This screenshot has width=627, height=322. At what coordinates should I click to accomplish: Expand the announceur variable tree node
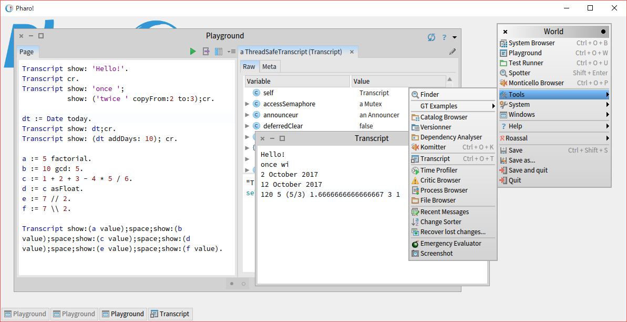pos(247,115)
